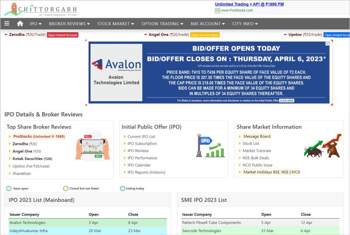Open Sharekhan review link
The height and width of the screenshot is (235, 350).
[x=21, y=173]
